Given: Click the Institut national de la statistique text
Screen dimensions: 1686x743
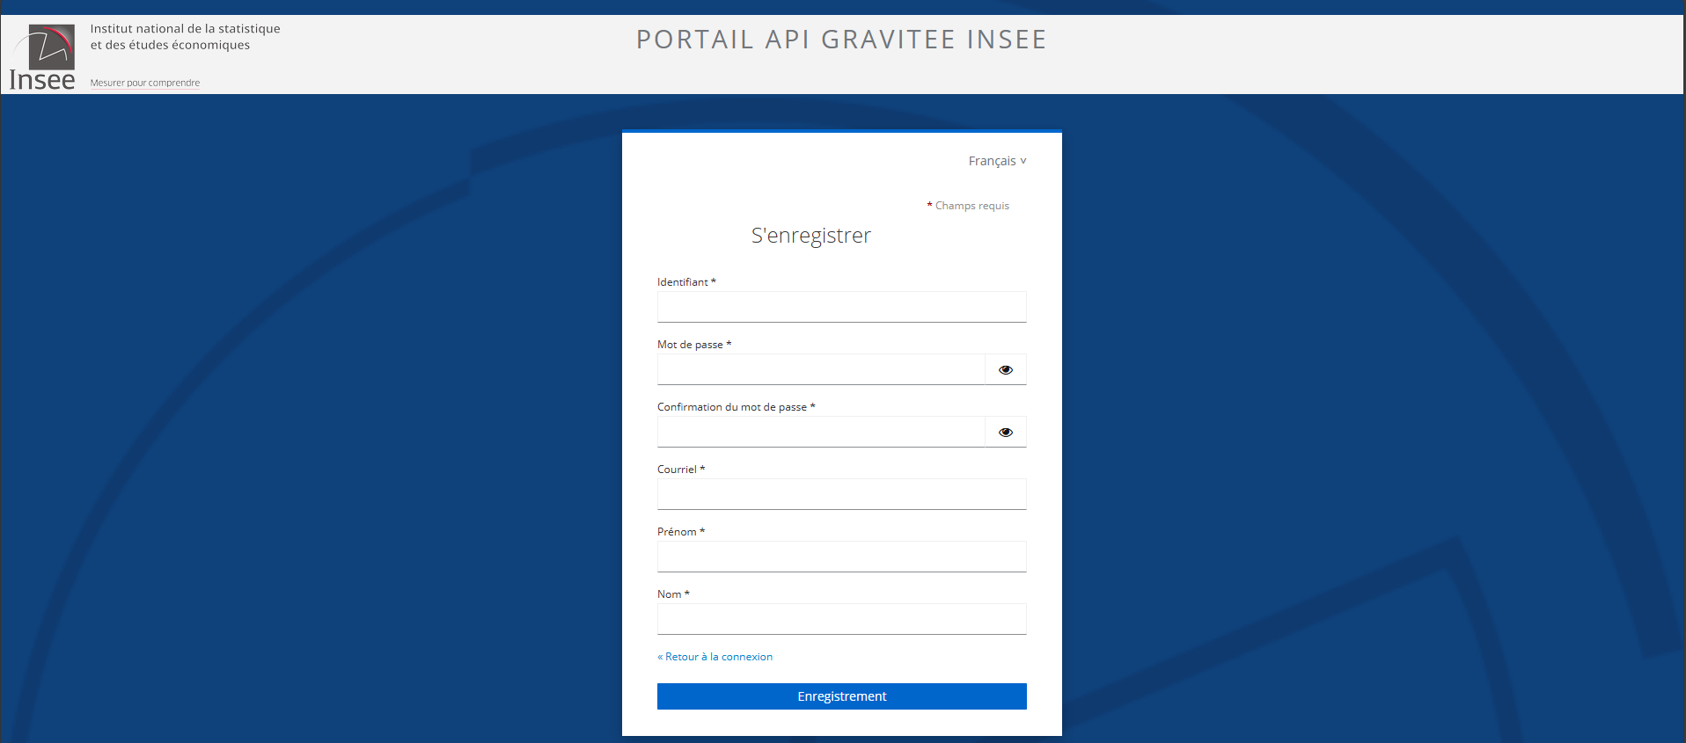Looking at the screenshot, I should point(185,29).
